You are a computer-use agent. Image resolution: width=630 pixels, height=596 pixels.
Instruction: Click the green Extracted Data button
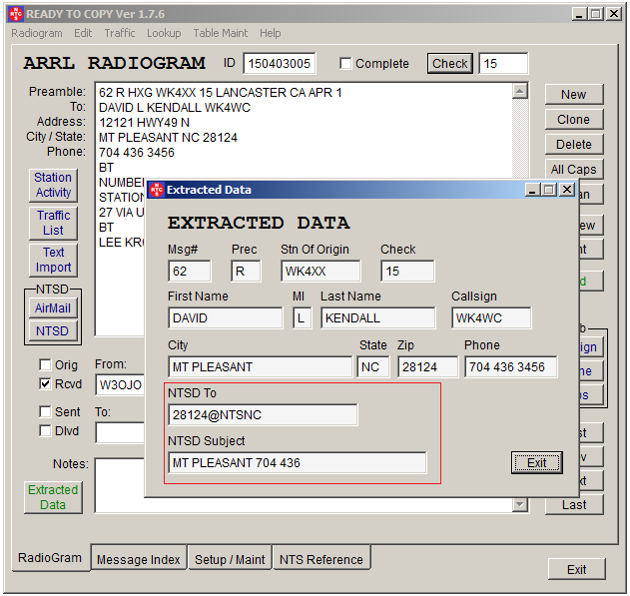(x=53, y=497)
